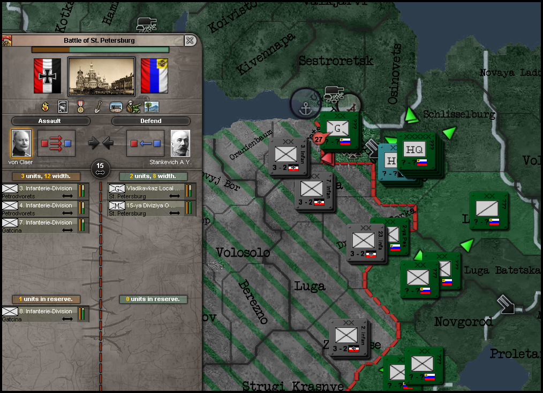Click the Osinovets province label

pyautogui.click(x=395, y=74)
